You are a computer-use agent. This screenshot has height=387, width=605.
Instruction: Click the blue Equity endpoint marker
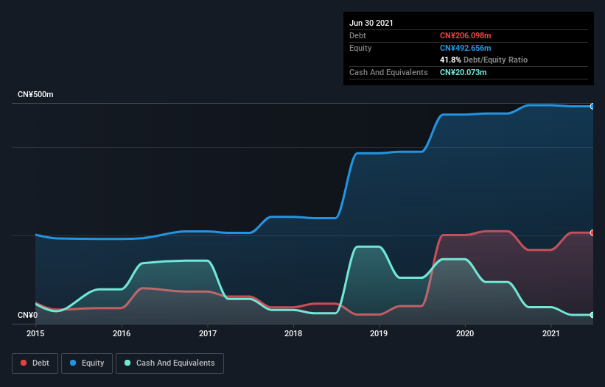(592, 106)
